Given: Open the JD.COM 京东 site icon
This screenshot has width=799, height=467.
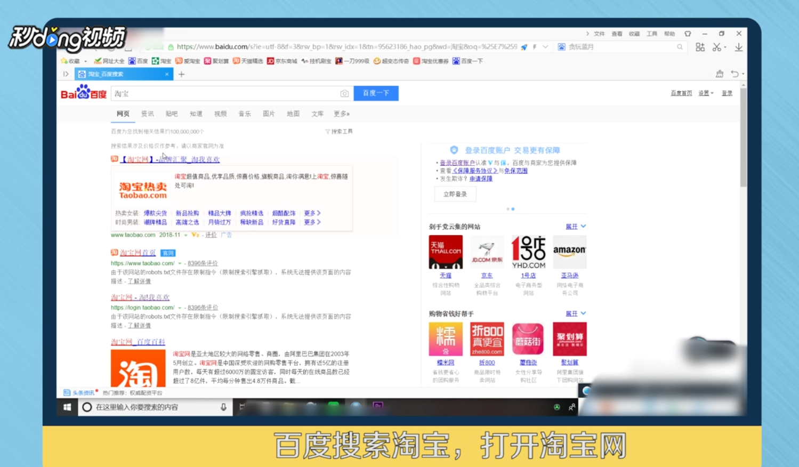Looking at the screenshot, I should 487,252.
